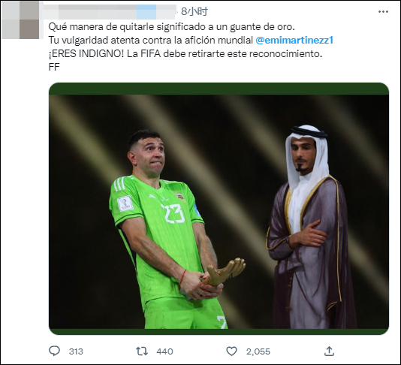Open the @emimartinezz1 mention link

click(294, 40)
